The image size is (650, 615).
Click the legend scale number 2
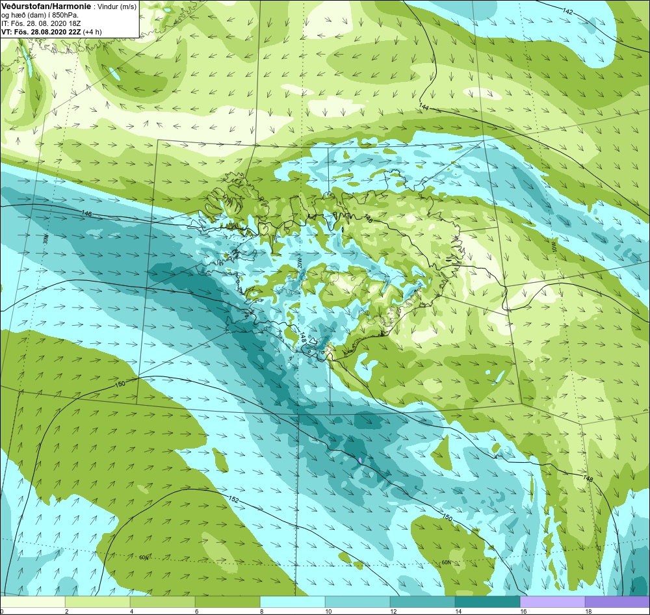[x=67, y=611]
